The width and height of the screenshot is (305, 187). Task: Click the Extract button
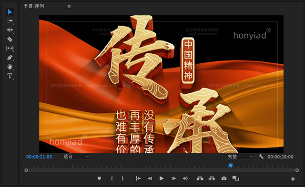click(x=212, y=178)
